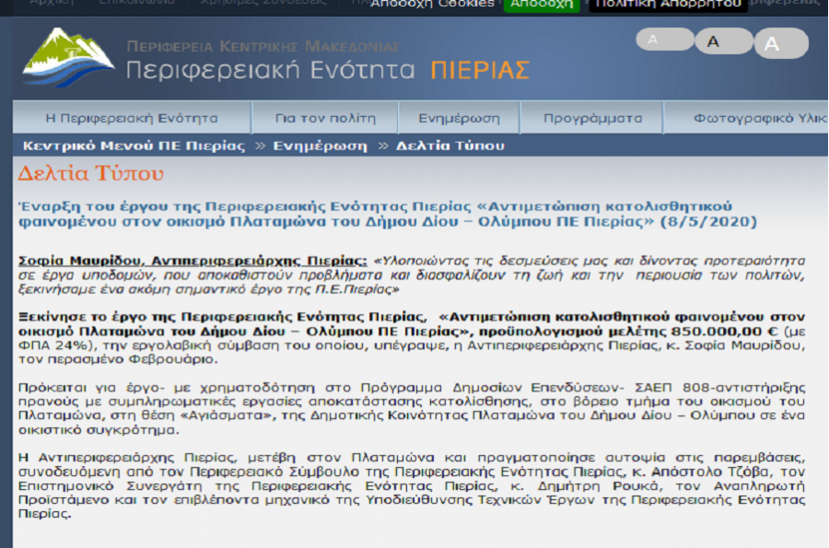
Task: Click the Ενημέρωση breadcrumb link
Action: click(319, 146)
